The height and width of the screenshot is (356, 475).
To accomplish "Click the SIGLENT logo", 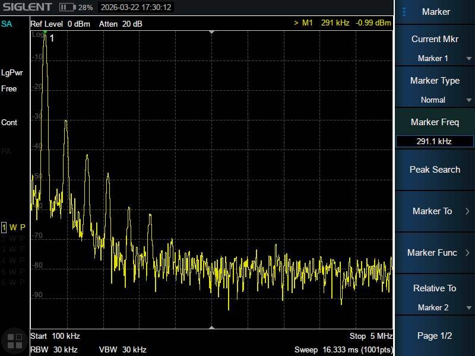I will (x=27, y=7).
